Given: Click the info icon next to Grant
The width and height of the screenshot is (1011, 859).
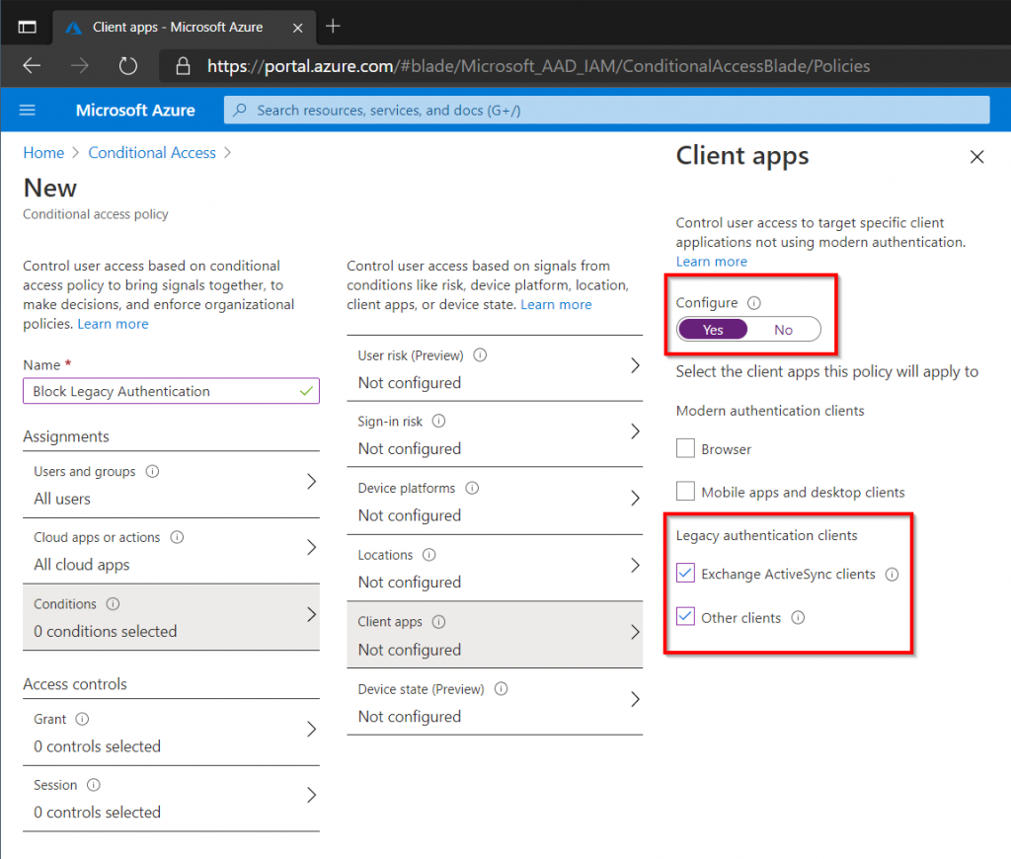Looking at the screenshot, I should click(82, 719).
